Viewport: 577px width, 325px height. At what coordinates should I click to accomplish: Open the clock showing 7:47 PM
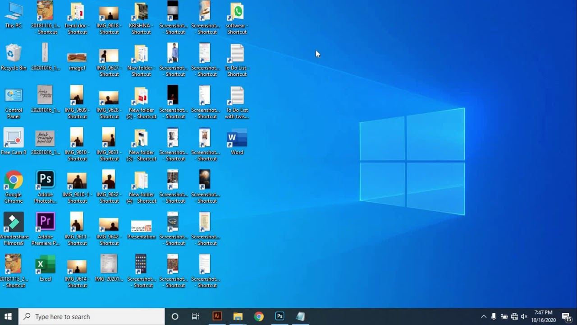pos(543,316)
